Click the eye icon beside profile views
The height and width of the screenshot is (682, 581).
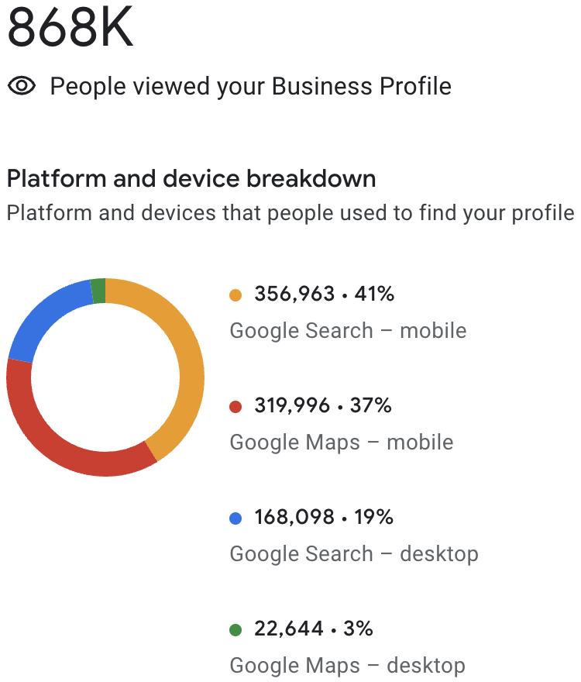tap(22, 86)
